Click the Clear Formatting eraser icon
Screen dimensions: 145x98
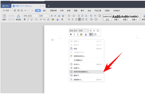tap(59, 16)
